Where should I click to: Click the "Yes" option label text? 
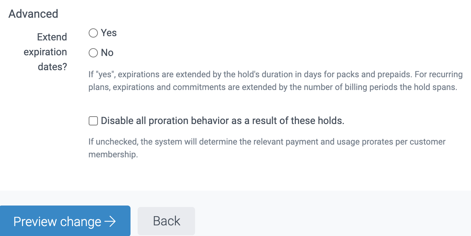click(109, 33)
